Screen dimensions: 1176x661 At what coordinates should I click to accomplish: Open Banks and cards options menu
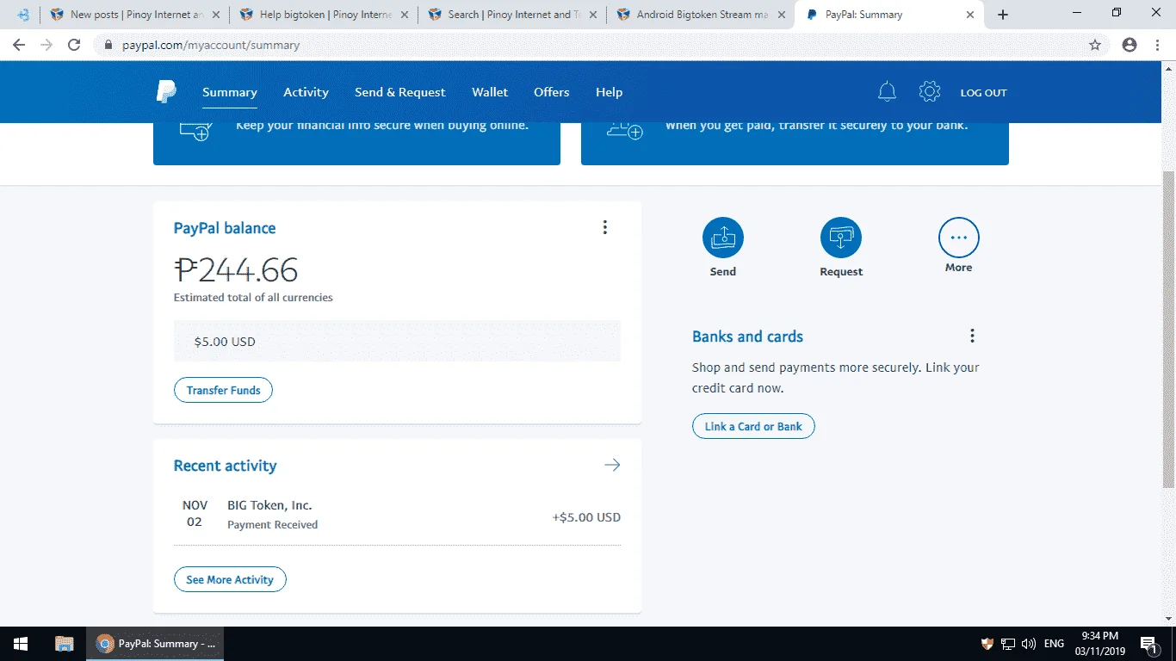972,336
